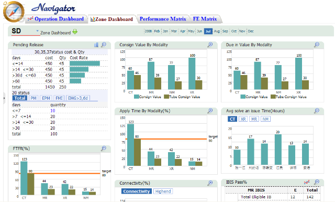Click the CT 123 bar in Apply Time chart
Viewport: 335px width, 202px height.
tap(130, 145)
